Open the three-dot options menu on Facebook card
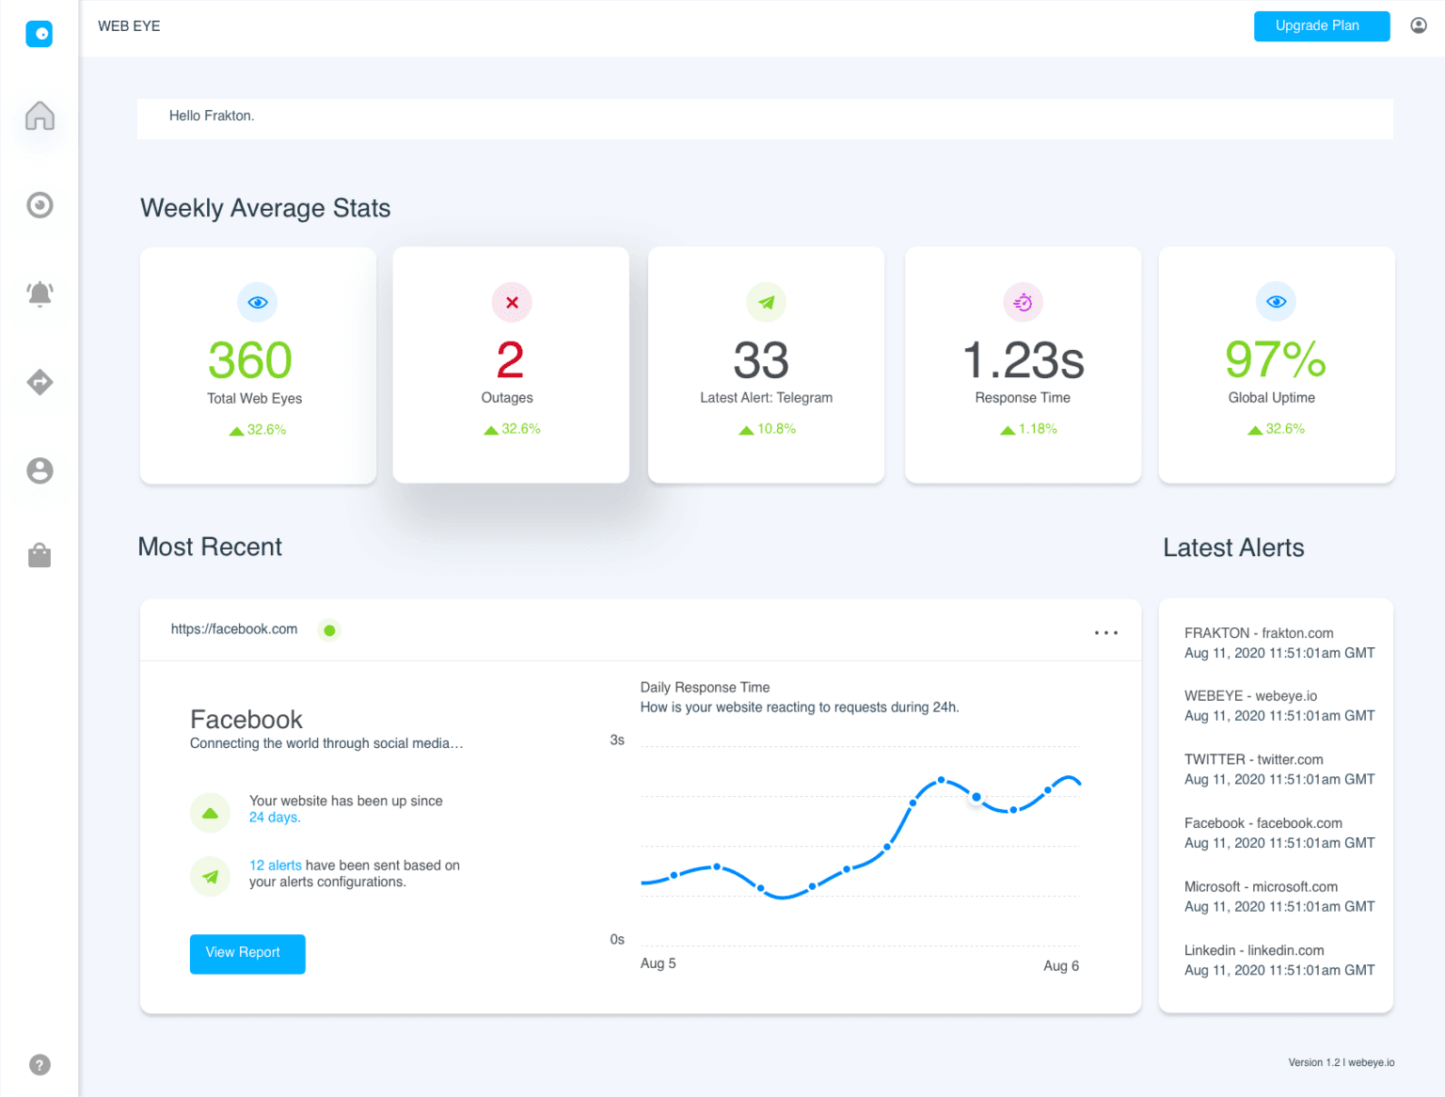1445x1097 pixels. click(x=1105, y=632)
